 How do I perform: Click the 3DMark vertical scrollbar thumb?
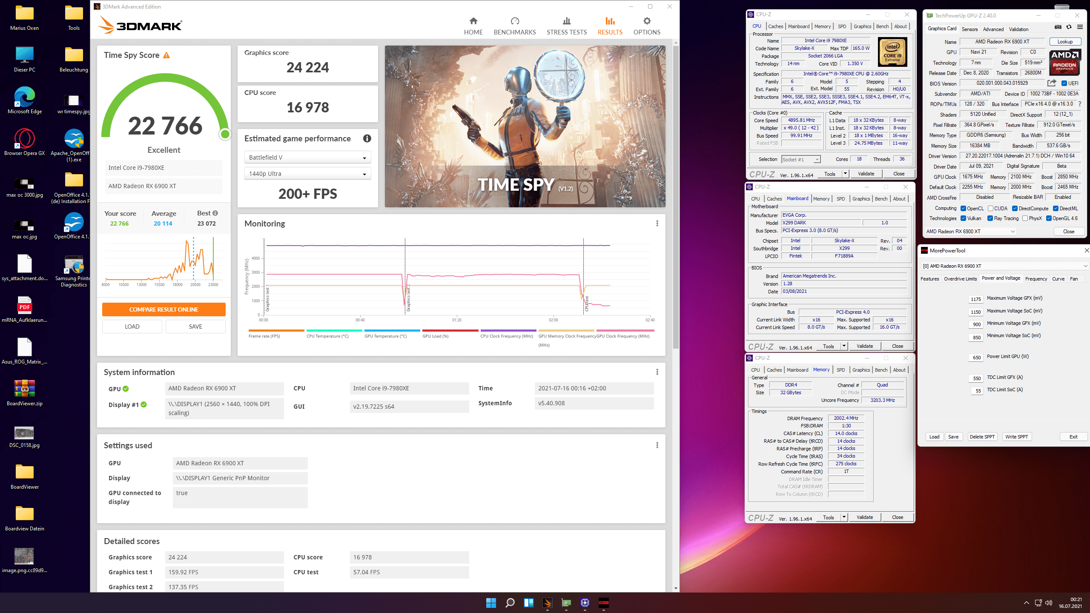pyautogui.click(x=676, y=198)
